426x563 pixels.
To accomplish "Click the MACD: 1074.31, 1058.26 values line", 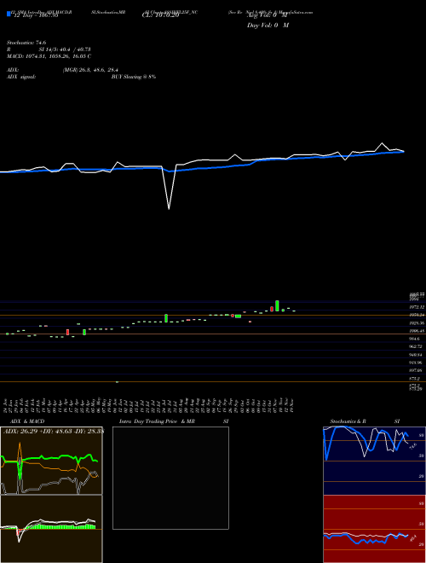I will tap(49, 56).
